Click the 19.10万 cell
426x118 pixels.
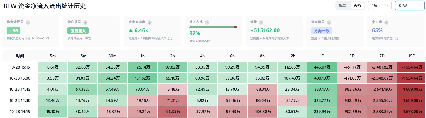53,112
